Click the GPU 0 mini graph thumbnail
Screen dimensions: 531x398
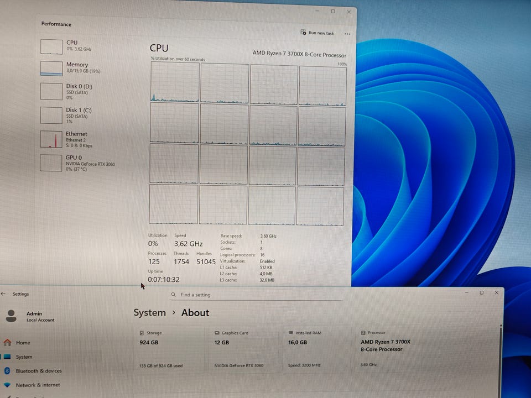(51, 163)
